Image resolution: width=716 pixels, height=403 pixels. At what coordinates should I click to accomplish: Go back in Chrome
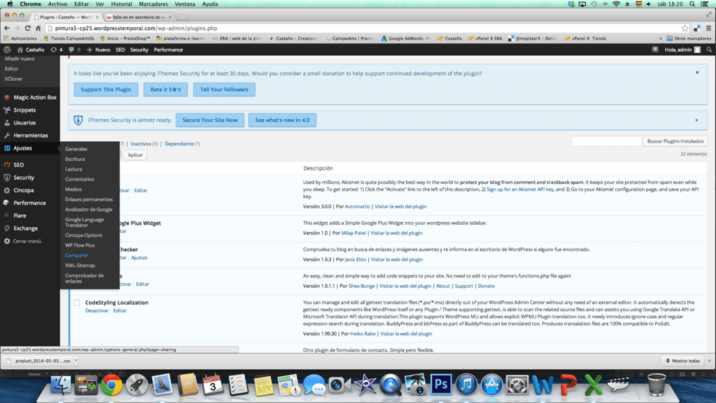[7, 29]
